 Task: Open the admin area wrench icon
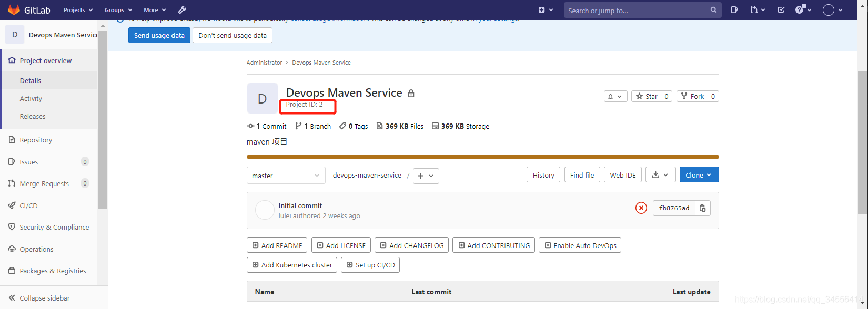pyautogui.click(x=182, y=10)
